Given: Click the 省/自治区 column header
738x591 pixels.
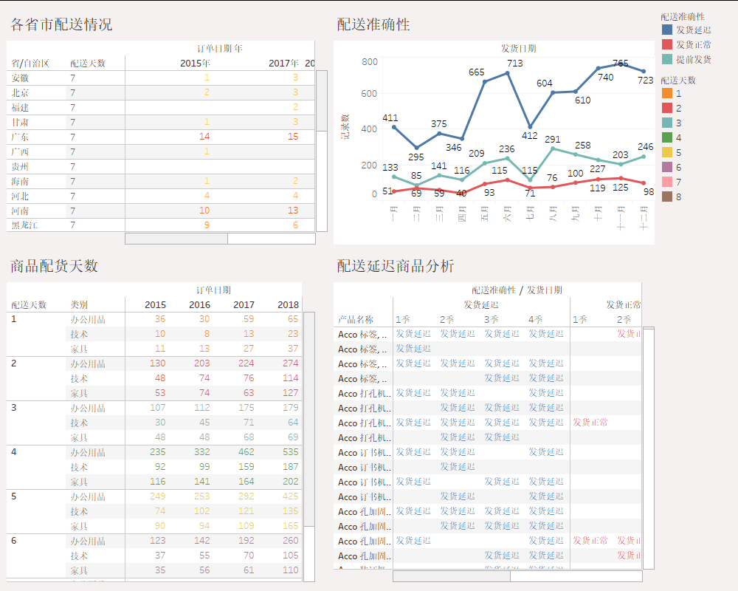Looking at the screenshot, I should pyautogui.click(x=30, y=64).
